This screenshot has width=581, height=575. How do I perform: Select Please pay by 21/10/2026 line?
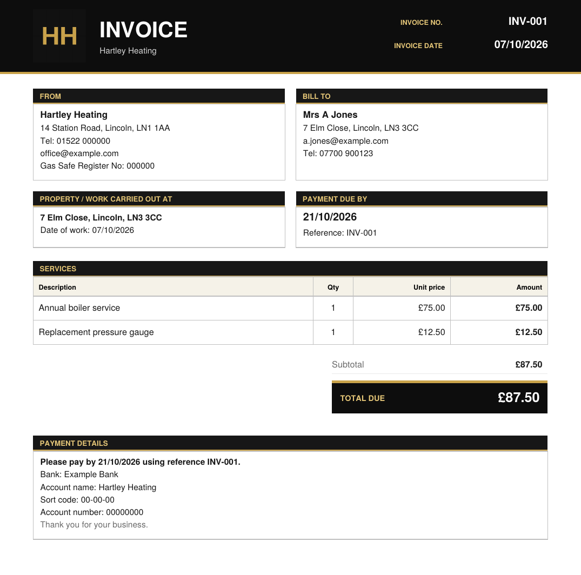click(x=141, y=462)
